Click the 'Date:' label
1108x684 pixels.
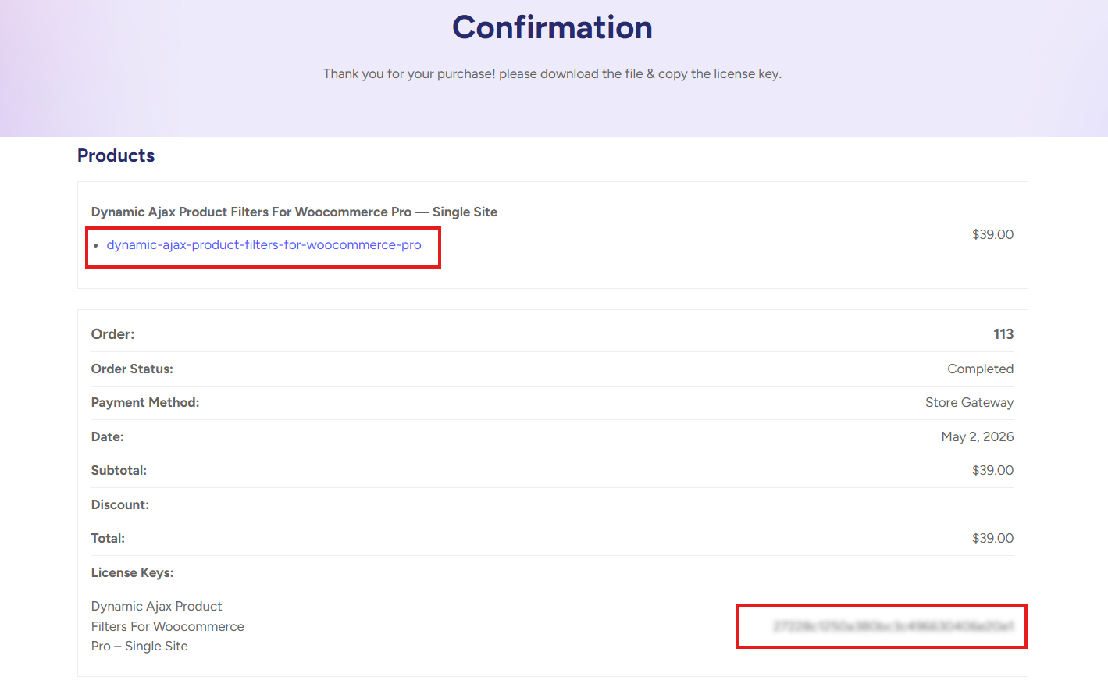coord(108,437)
